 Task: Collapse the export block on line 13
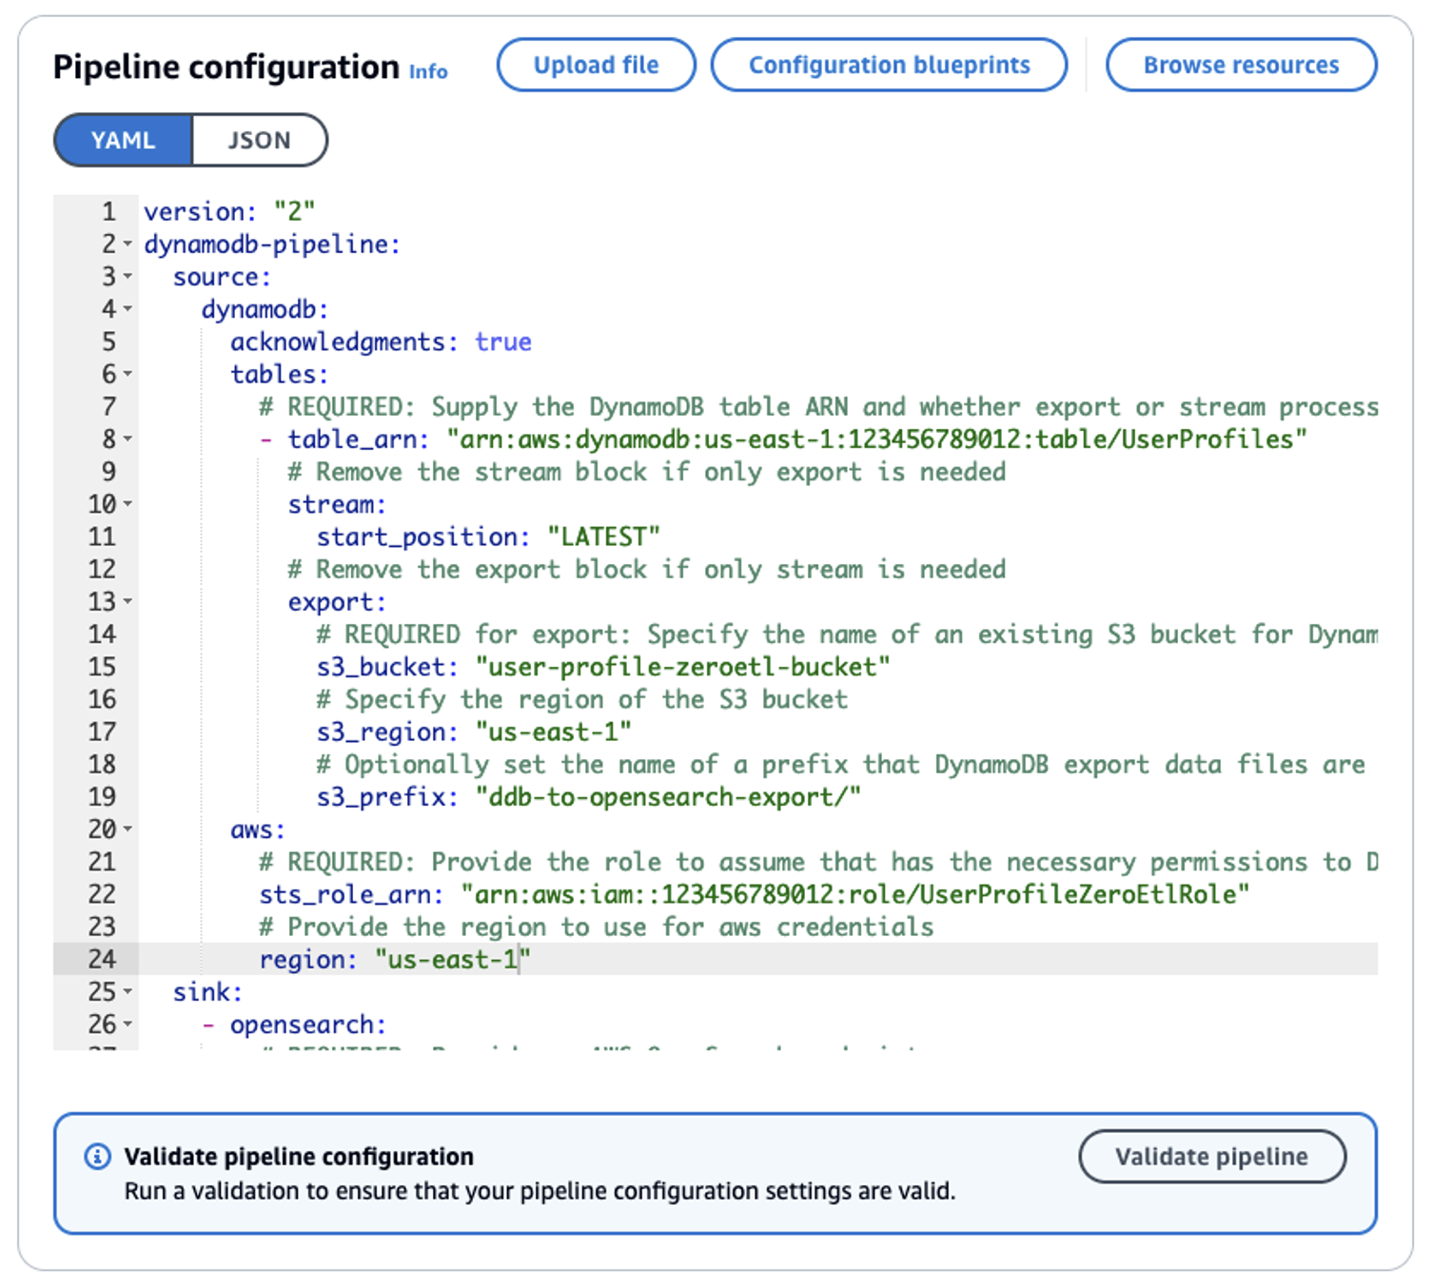tap(128, 602)
